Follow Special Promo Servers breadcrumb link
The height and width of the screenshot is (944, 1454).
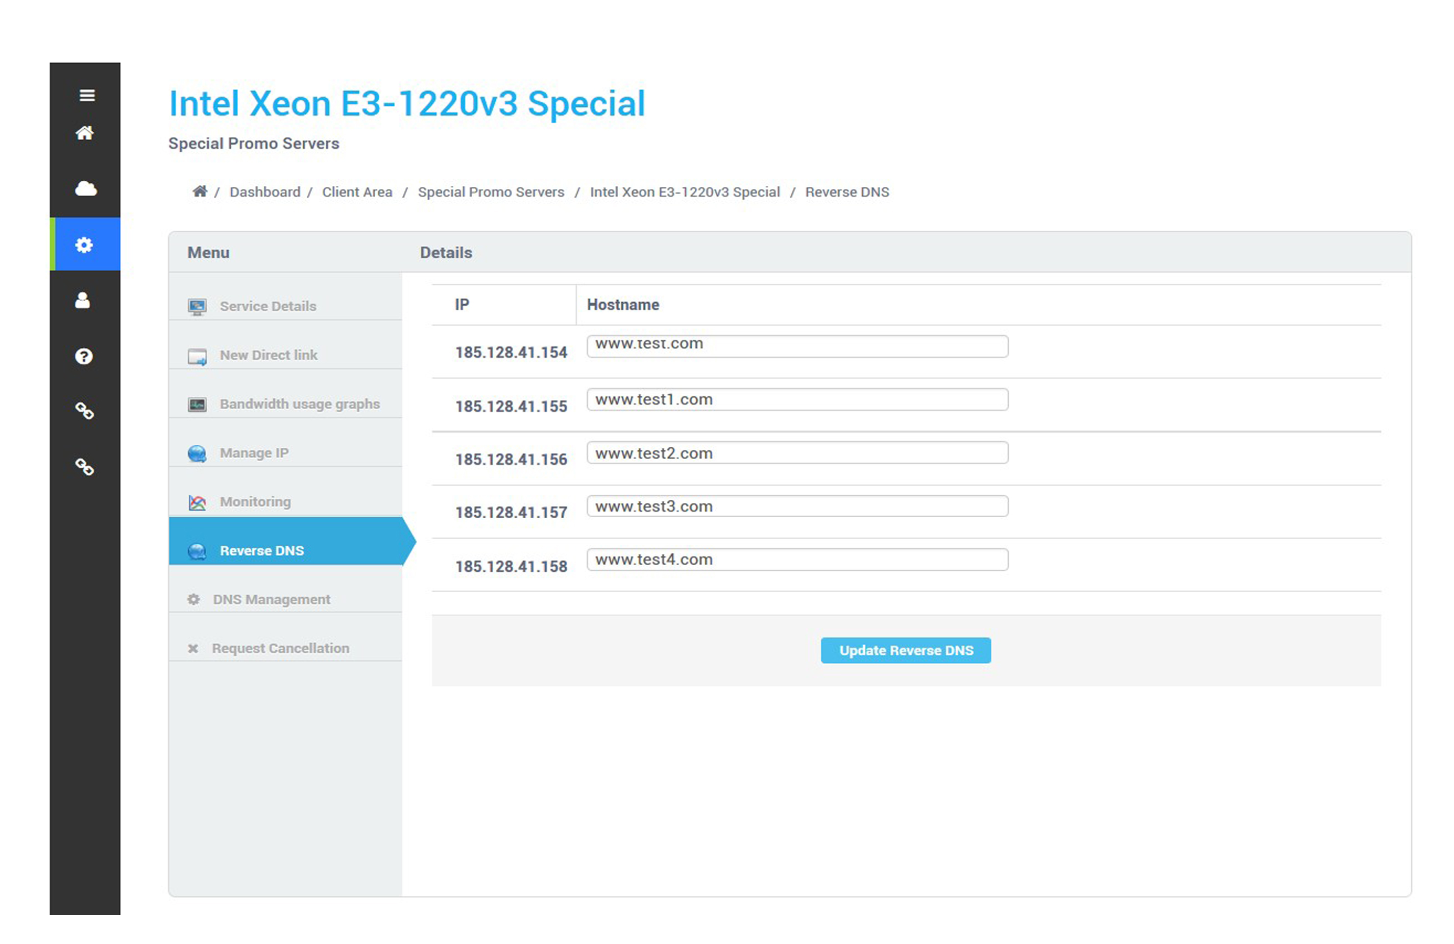pyautogui.click(x=491, y=192)
